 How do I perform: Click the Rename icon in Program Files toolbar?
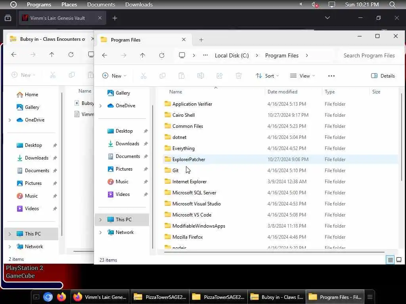pos(200,76)
